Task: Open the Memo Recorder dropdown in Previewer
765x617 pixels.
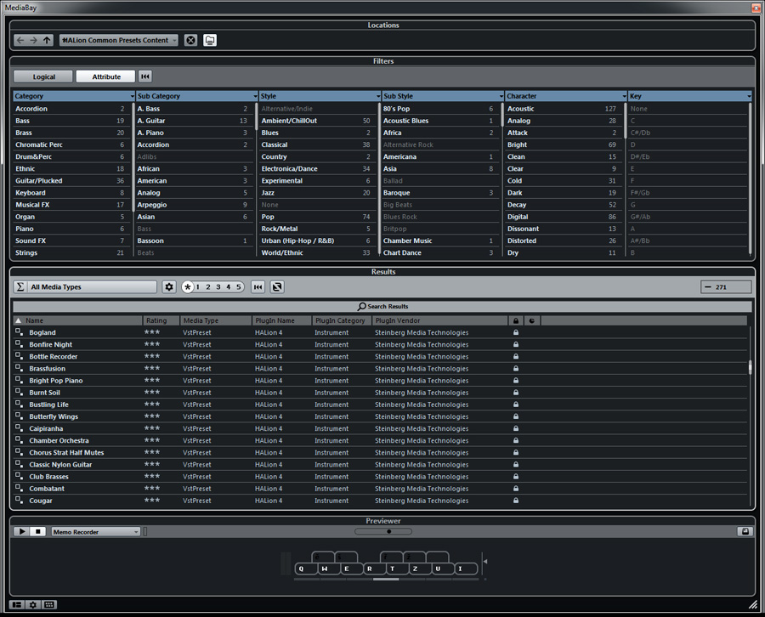Action: [x=95, y=532]
